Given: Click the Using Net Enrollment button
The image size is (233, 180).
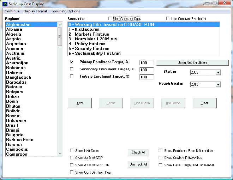Looking at the screenshot, I should point(192,62).
